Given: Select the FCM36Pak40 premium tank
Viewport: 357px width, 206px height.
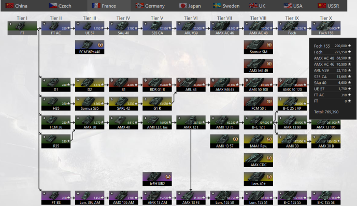Looking at the screenshot, I should [x=90, y=47].
